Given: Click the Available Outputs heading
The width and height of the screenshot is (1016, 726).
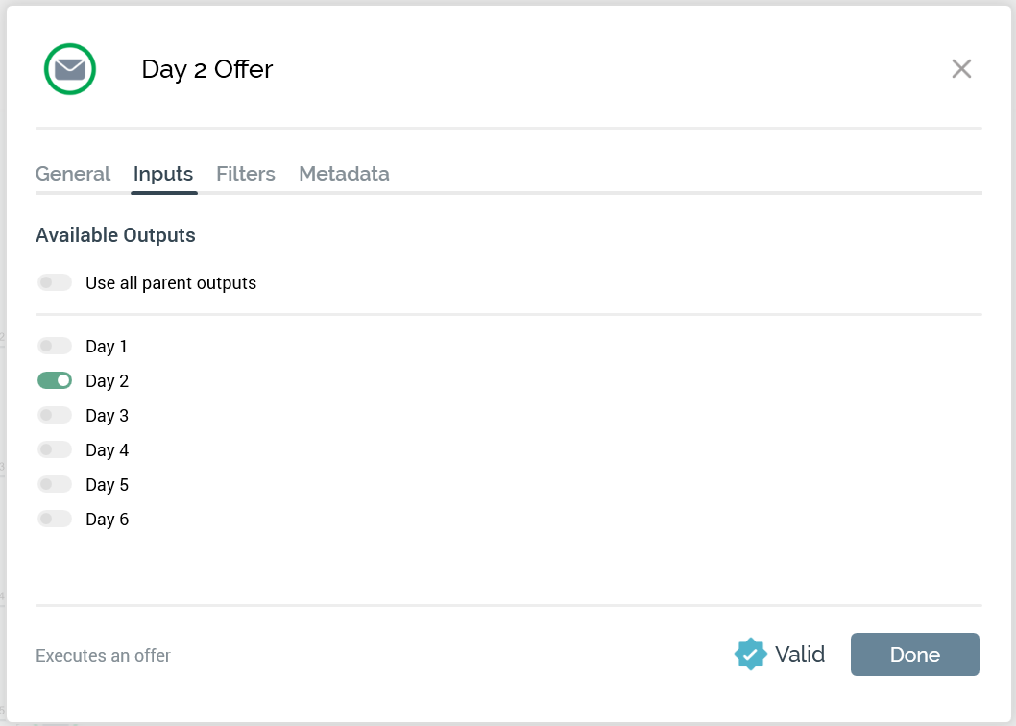Looking at the screenshot, I should [115, 235].
